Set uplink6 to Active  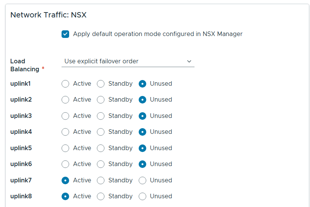coord(65,164)
